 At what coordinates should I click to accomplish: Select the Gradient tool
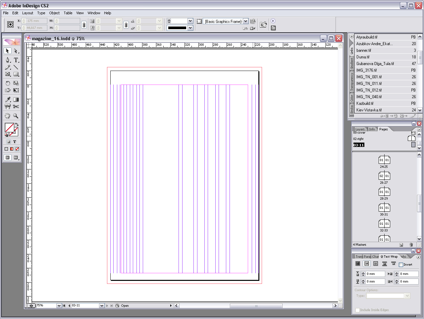16,99
